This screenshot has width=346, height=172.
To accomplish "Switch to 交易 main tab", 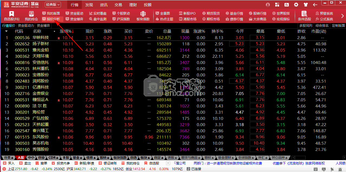I will click(x=118, y=5).
